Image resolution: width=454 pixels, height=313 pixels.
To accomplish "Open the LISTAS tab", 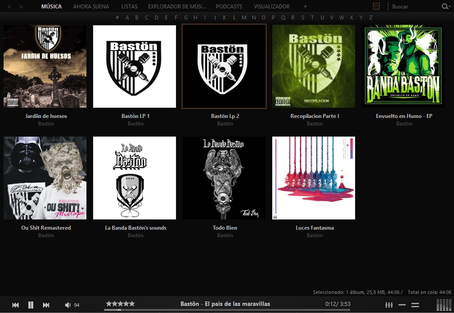I will pos(129,6).
